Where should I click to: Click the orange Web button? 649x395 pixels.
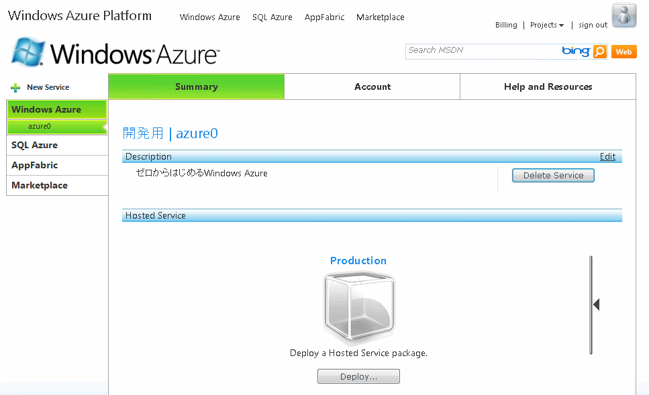click(623, 52)
